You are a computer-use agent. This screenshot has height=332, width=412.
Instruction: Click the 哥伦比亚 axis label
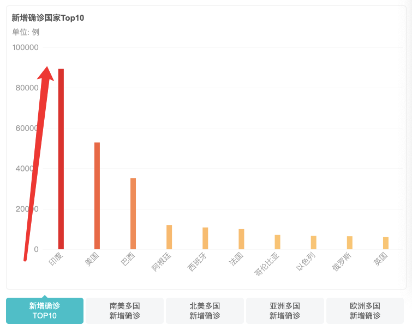pyautogui.click(x=267, y=264)
